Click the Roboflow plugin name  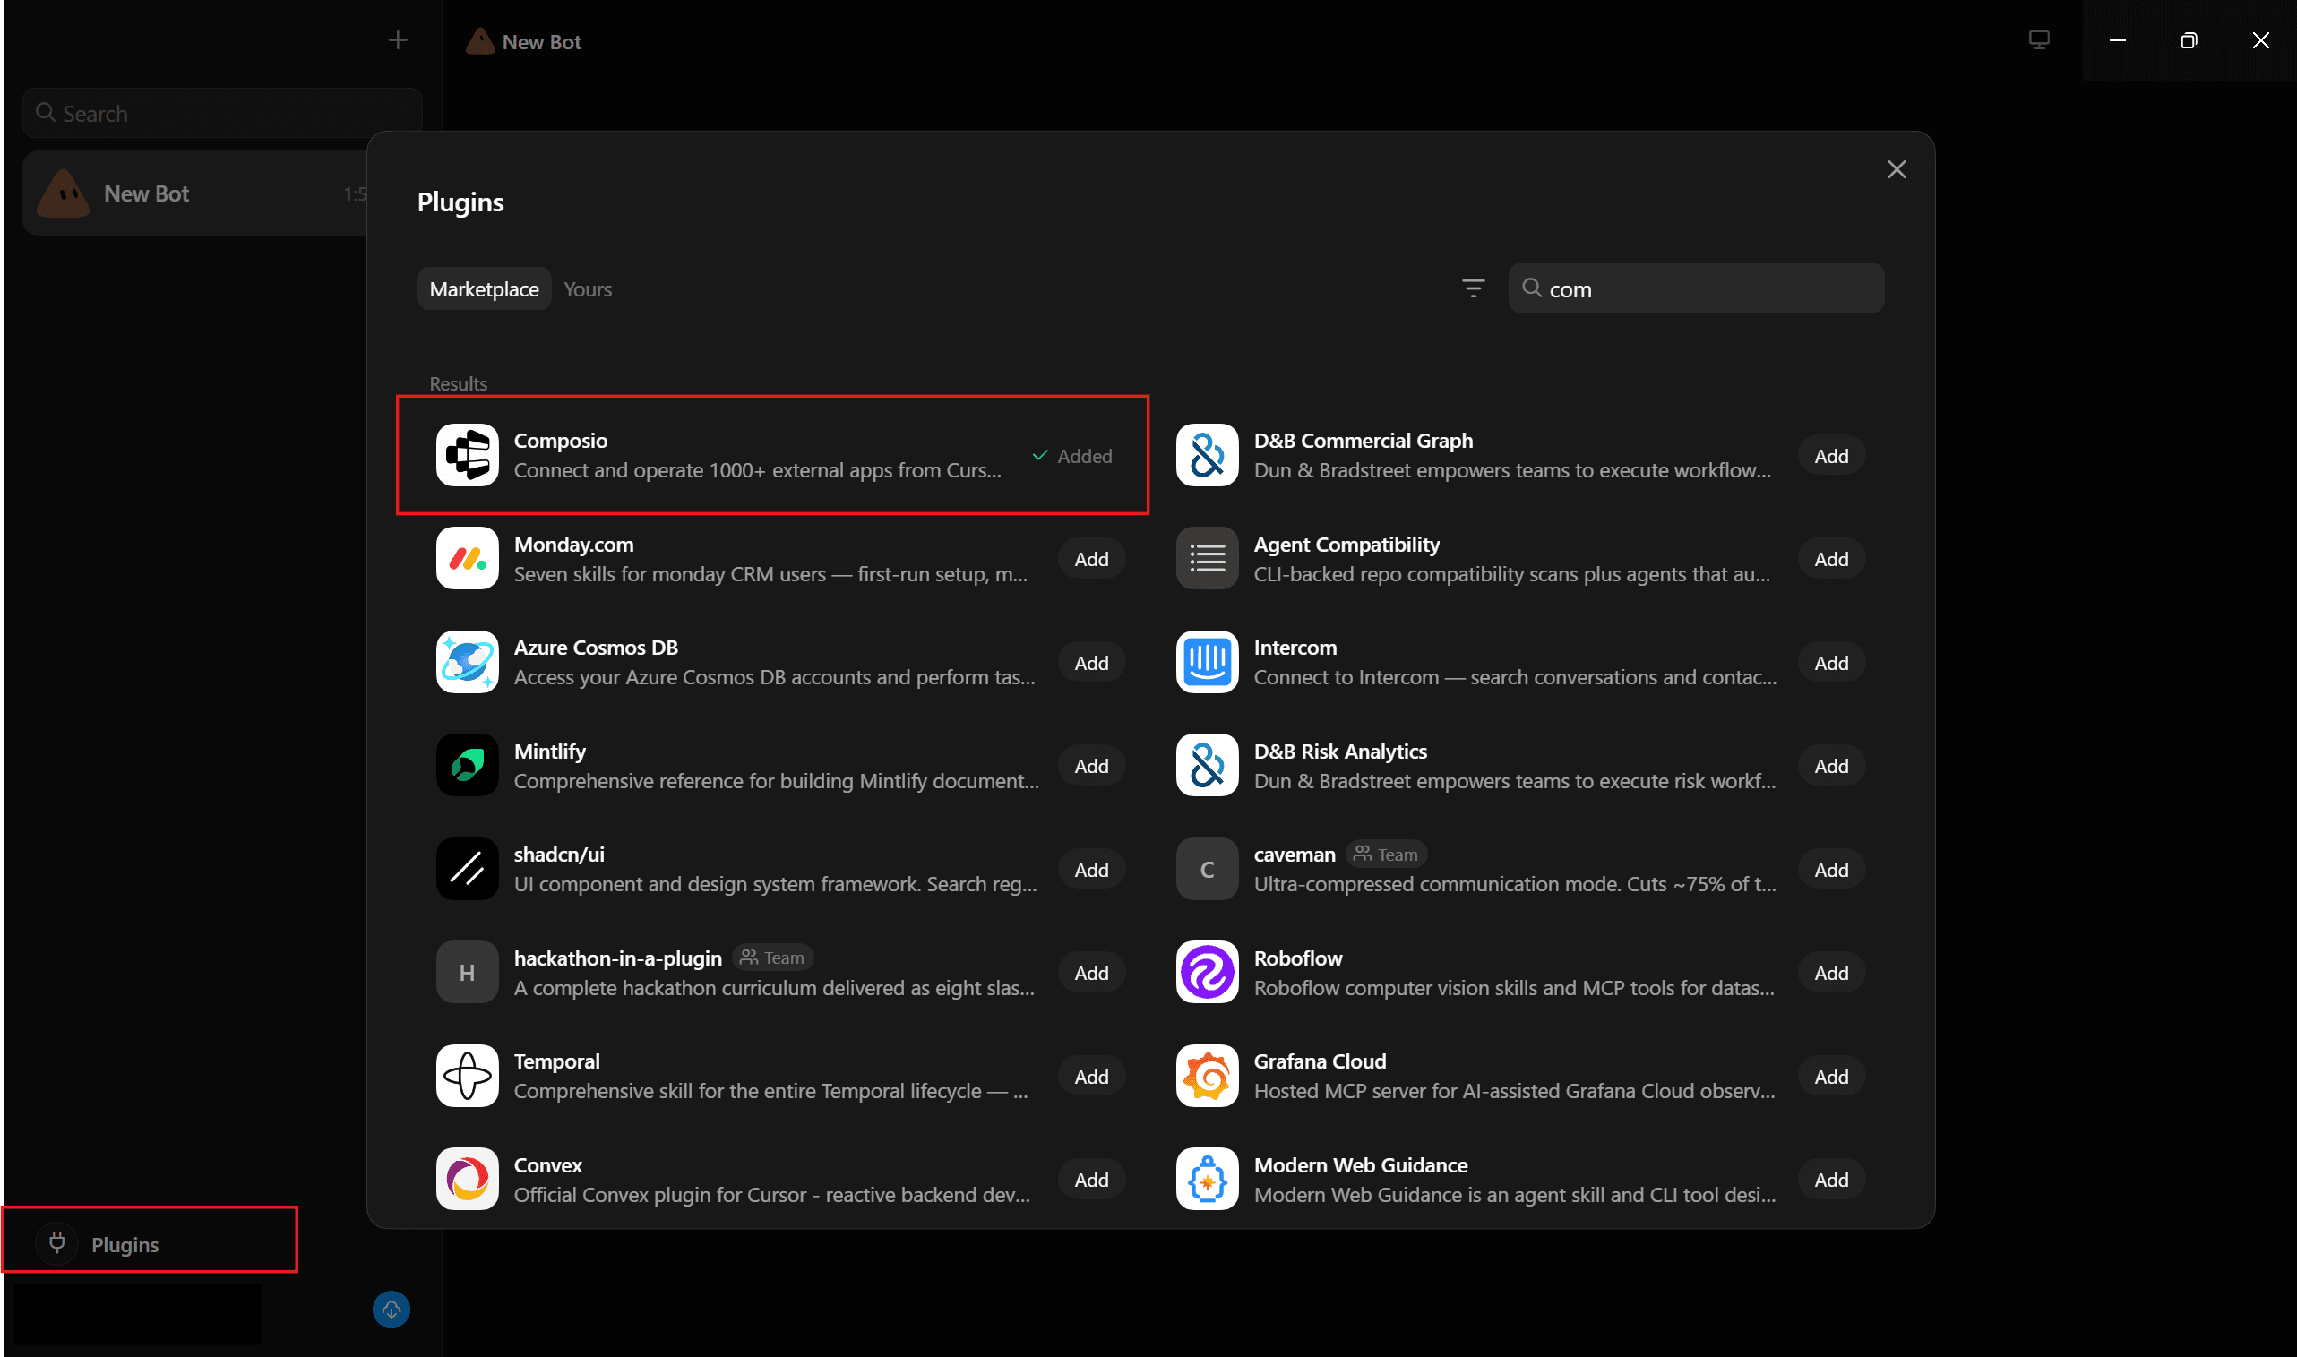click(1297, 958)
